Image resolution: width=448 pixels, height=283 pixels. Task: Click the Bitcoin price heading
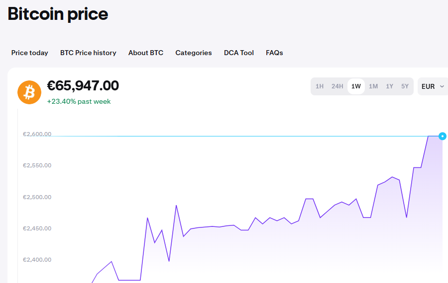click(58, 14)
